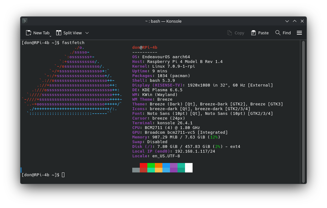
Task: Click the 'Icons' label
Action: tap(139, 109)
